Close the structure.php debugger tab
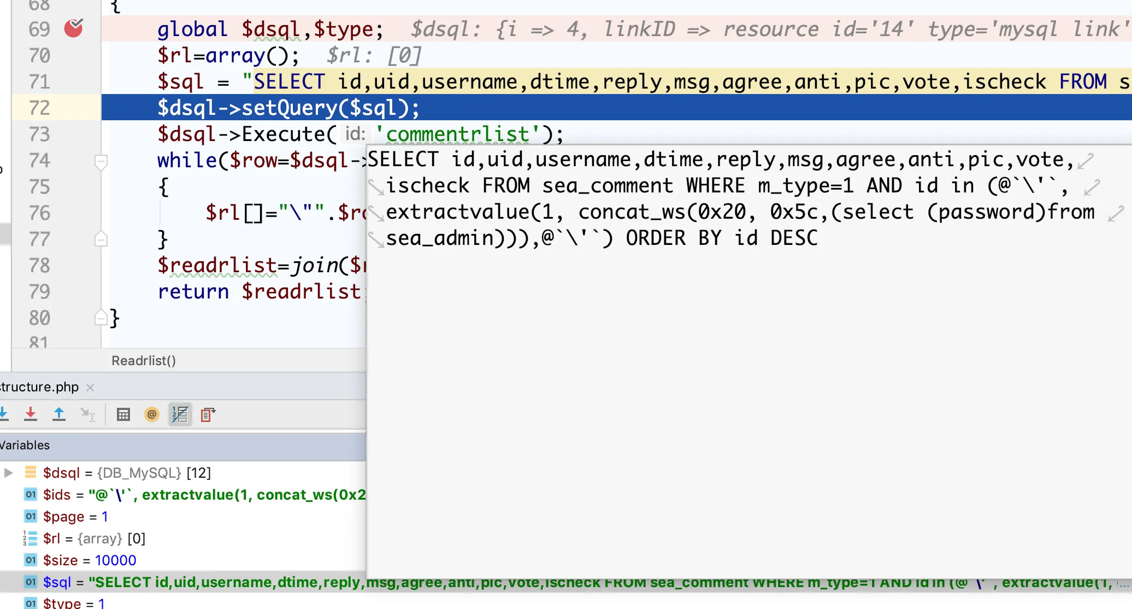 click(x=91, y=388)
